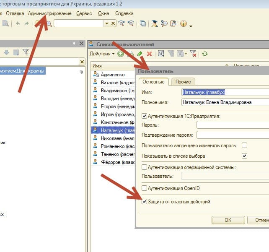Click the green refresh list icon

[x=205, y=54]
